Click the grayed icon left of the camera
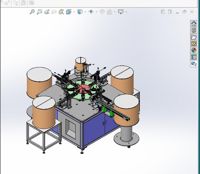Screen dimensions: 200x174 pyautogui.click(x=24, y=3)
